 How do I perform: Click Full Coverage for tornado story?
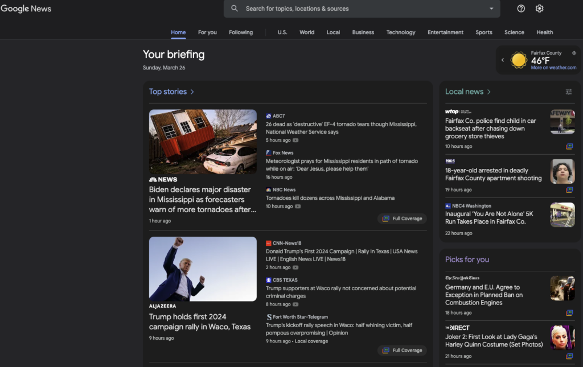coord(402,218)
